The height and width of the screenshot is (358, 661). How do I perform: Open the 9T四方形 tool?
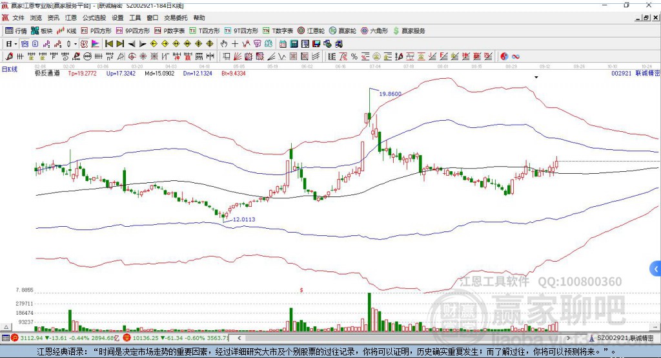241,31
